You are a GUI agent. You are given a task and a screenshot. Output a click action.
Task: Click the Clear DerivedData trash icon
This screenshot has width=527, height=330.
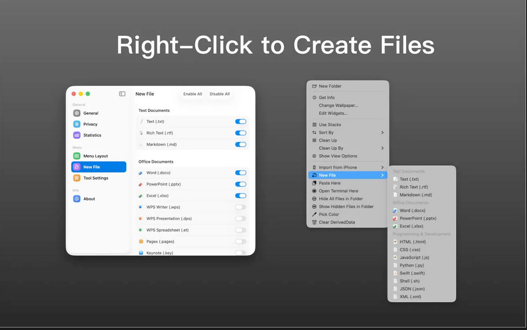[x=314, y=222]
